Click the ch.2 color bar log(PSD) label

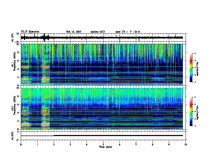pyautogui.click(x=198, y=112)
